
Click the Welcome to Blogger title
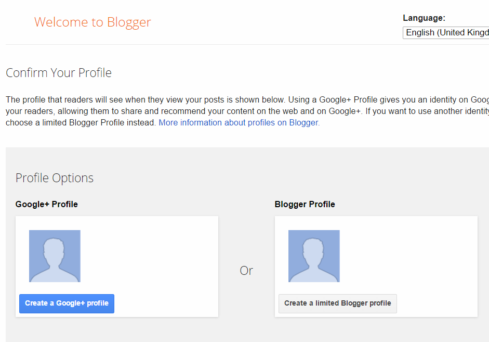pos(92,22)
